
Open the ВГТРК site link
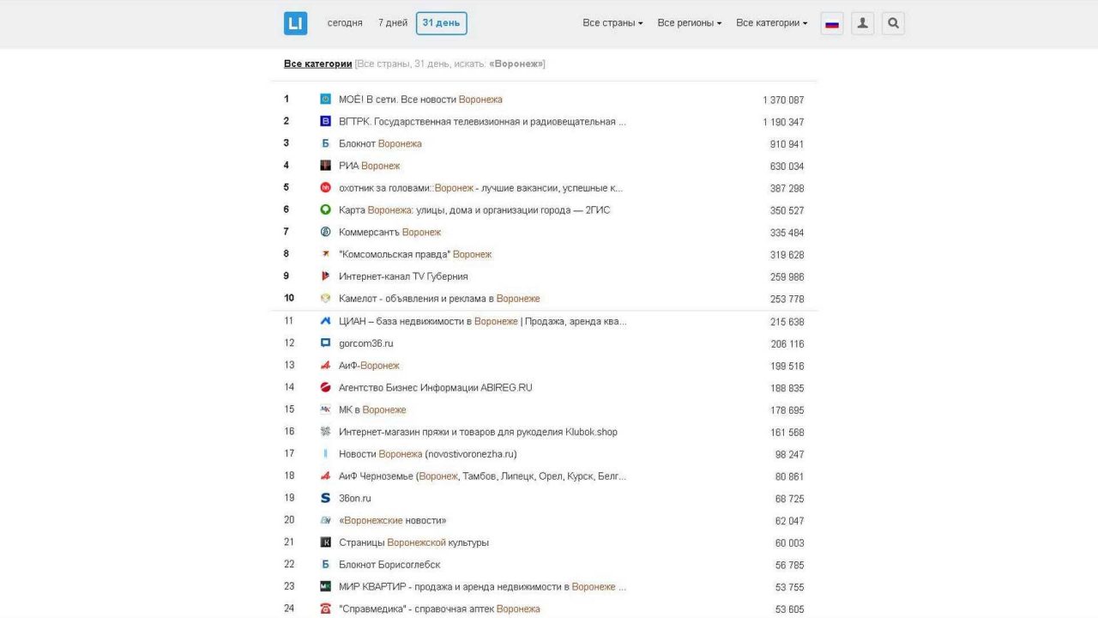pos(482,122)
